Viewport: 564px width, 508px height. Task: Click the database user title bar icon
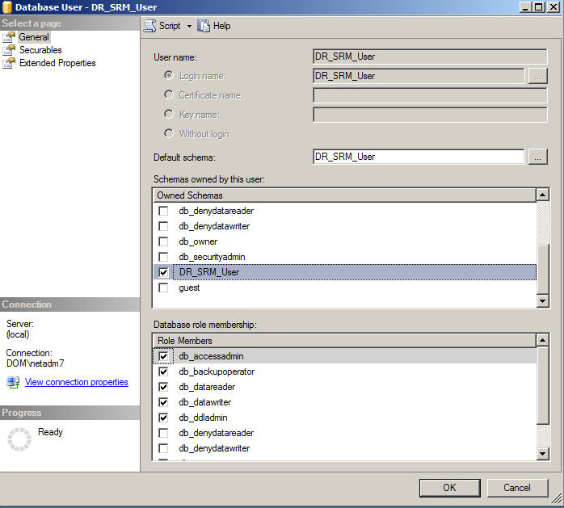pyautogui.click(x=8, y=7)
